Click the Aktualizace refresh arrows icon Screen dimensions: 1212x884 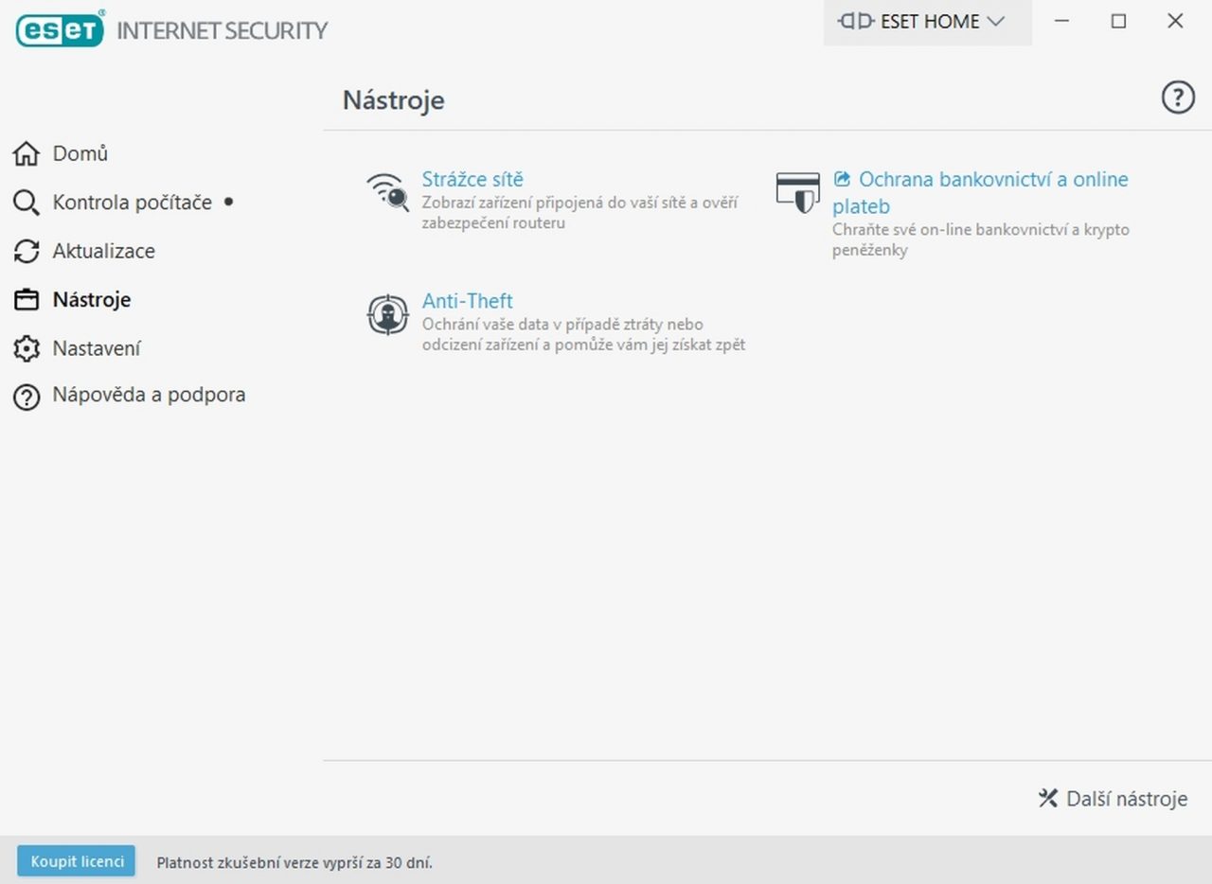[27, 252]
